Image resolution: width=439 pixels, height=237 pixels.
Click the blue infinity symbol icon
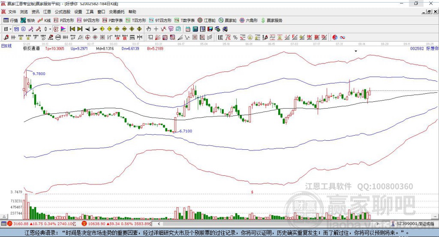[x=343, y=37]
